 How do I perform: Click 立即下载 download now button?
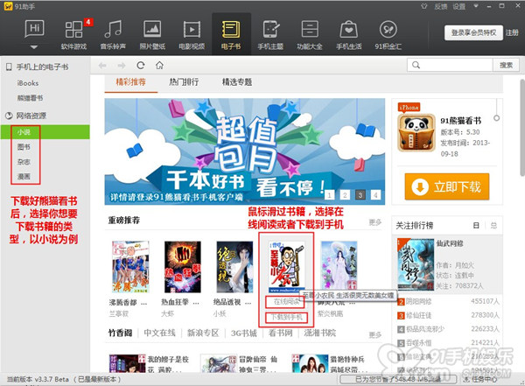coord(447,186)
